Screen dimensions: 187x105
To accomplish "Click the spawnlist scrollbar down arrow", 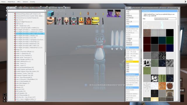I will 46,100.
